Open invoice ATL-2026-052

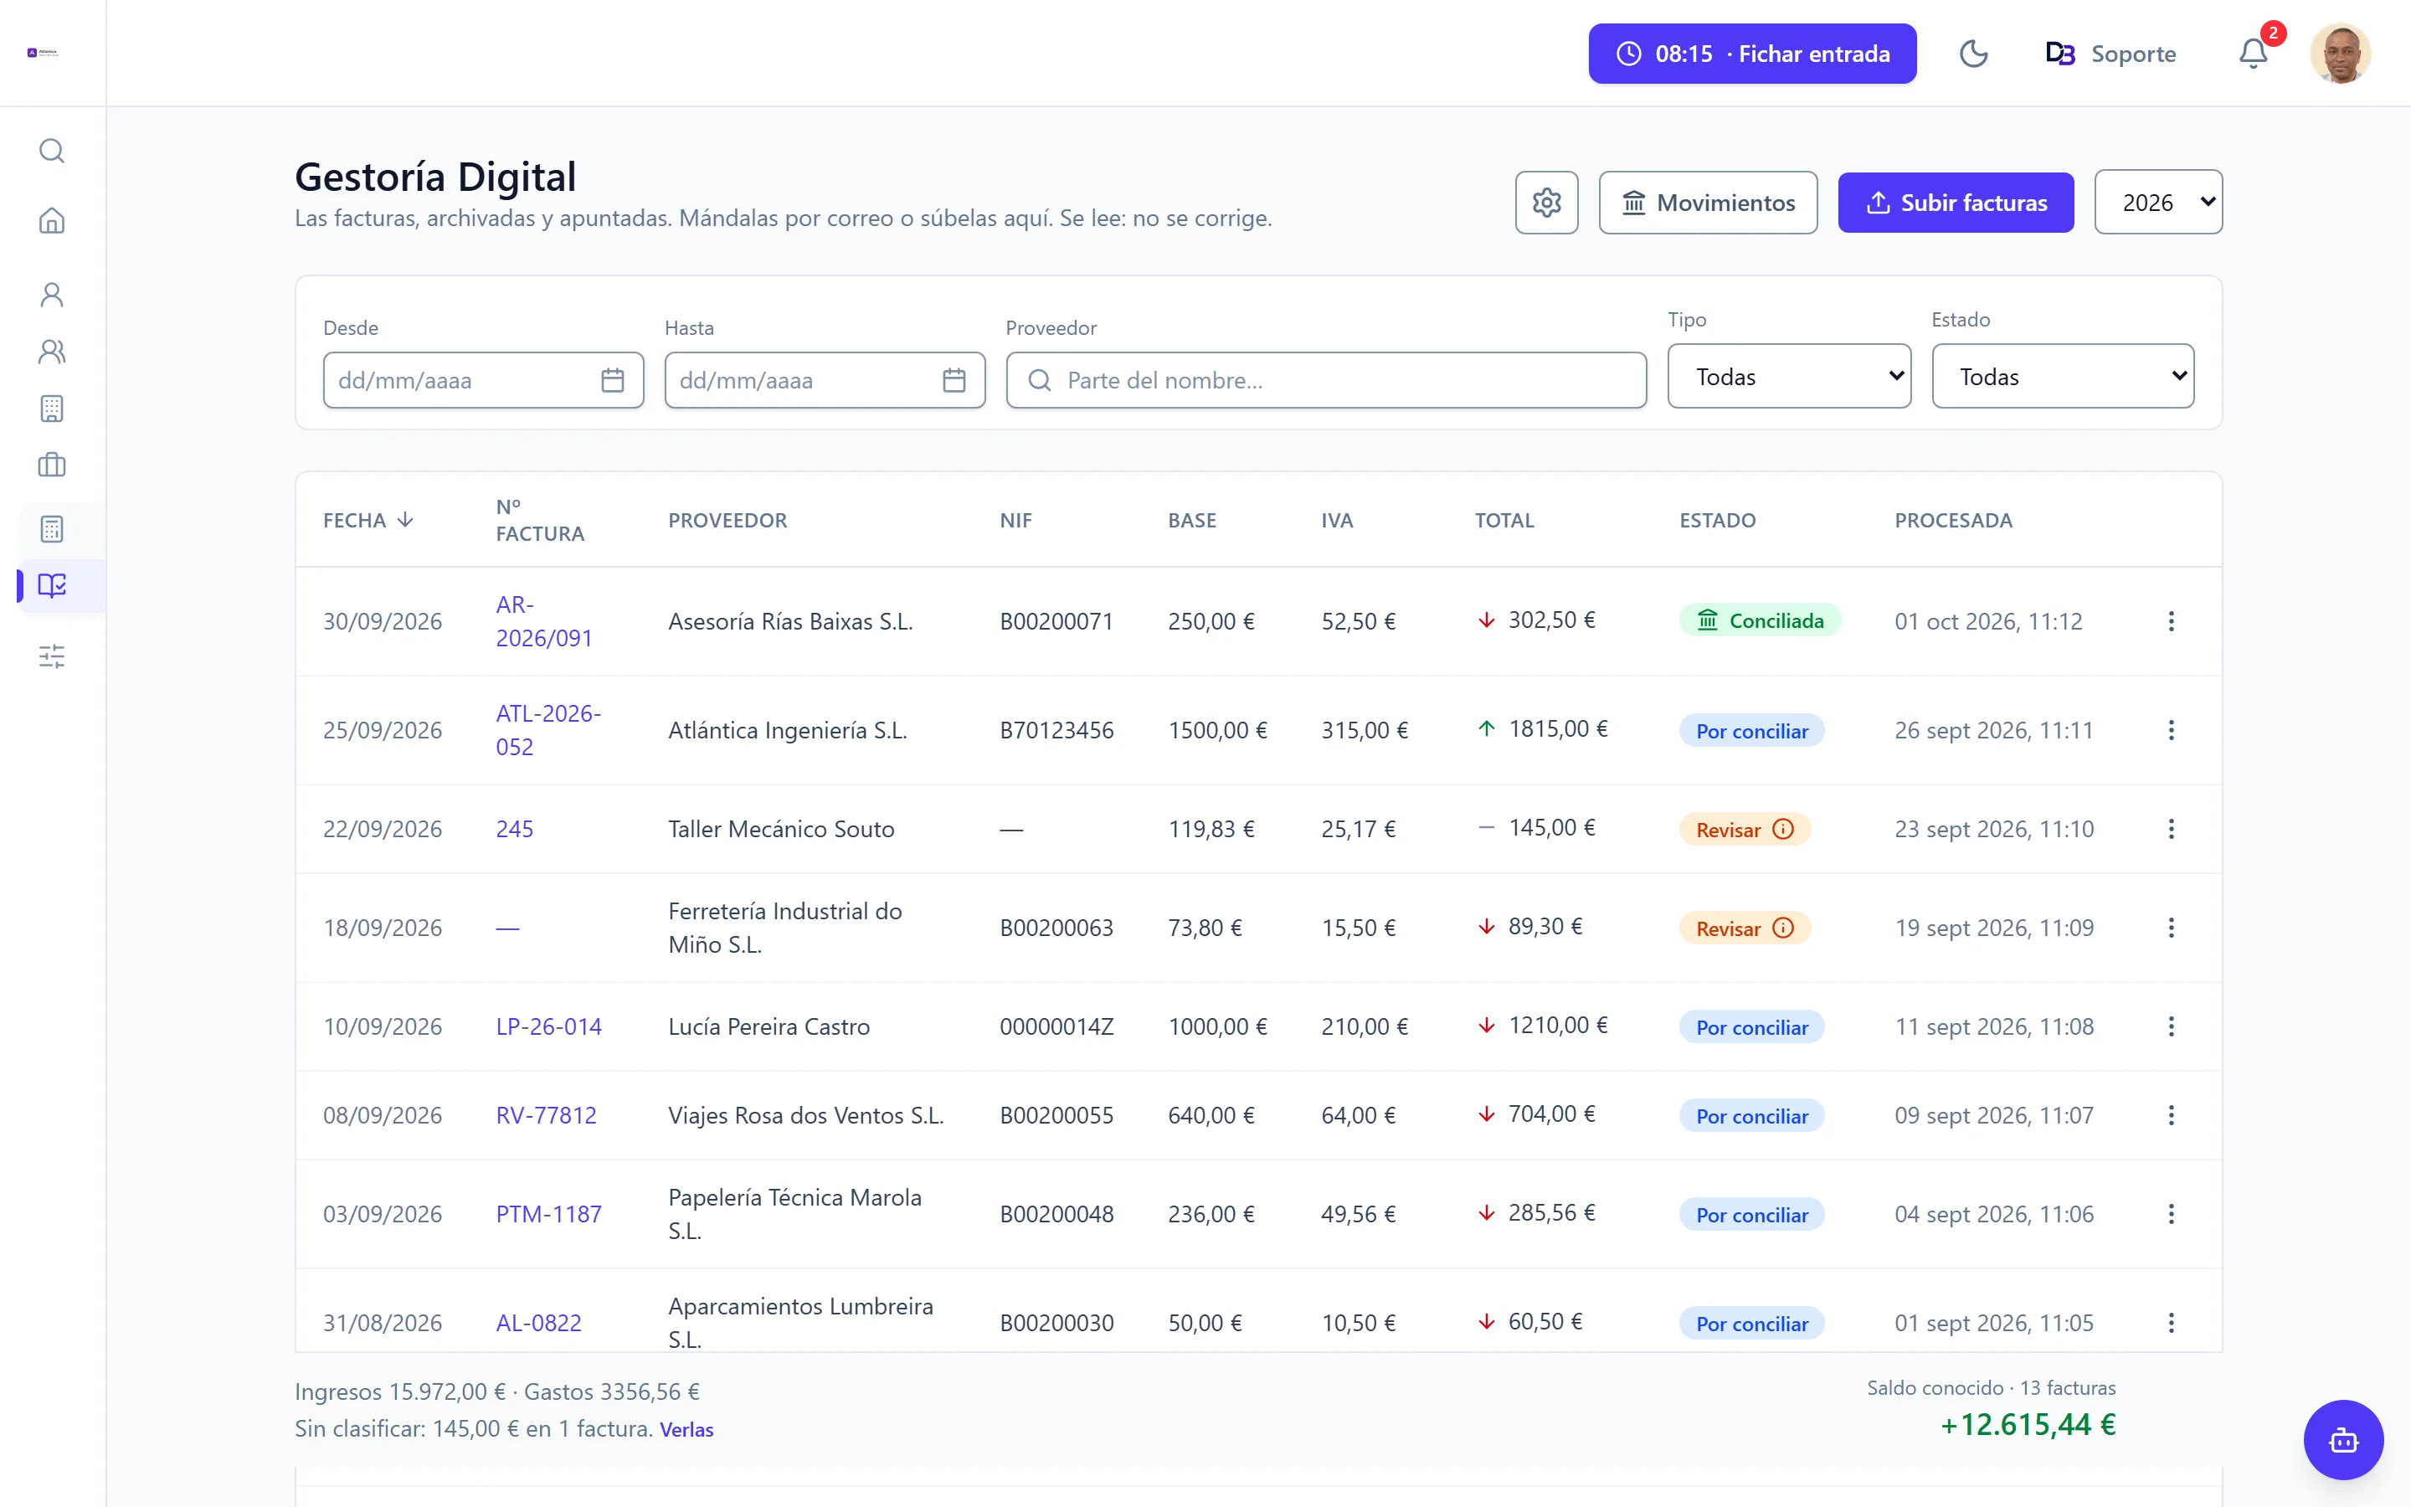[x=549, y=731]
